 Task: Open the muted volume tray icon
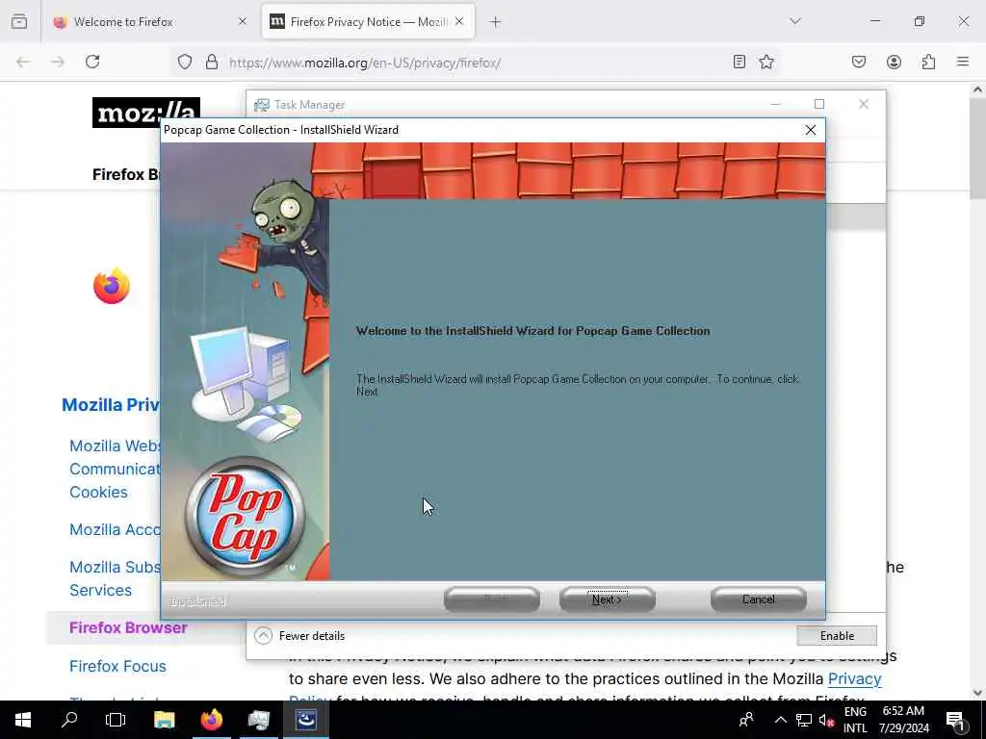[826, 720]
